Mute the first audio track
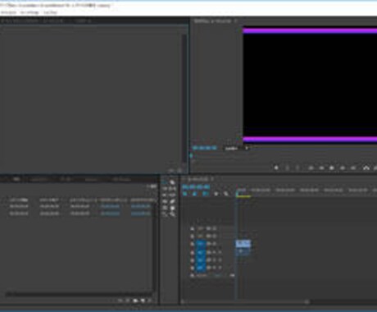 215,252
